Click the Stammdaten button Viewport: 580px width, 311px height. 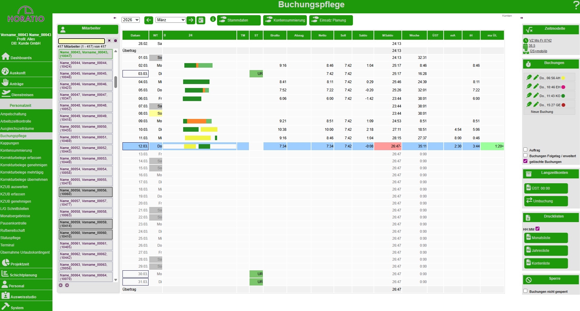click(239, 20)
